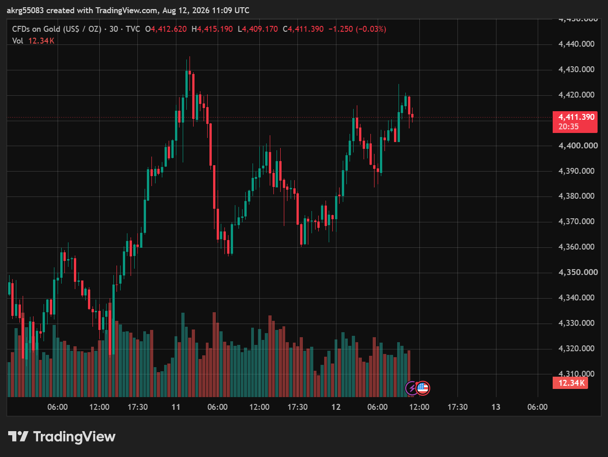The height and width of the screenshot is (457, 608).
Task: Click the change value −1.250 (−0.03%)
Action: [357, 29]
